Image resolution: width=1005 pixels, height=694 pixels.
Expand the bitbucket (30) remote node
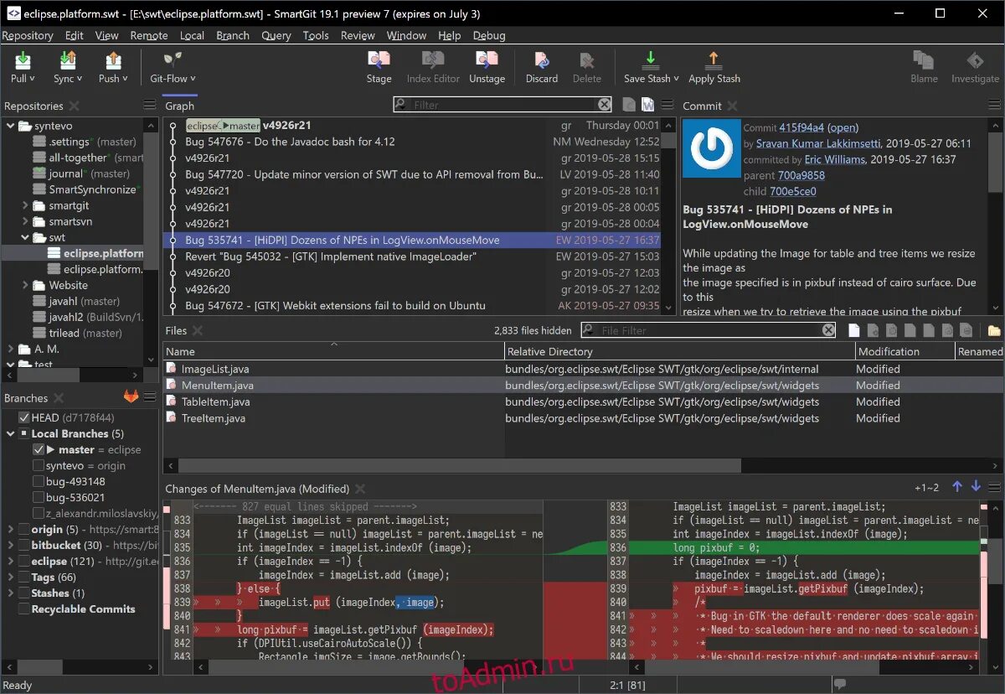11,545
